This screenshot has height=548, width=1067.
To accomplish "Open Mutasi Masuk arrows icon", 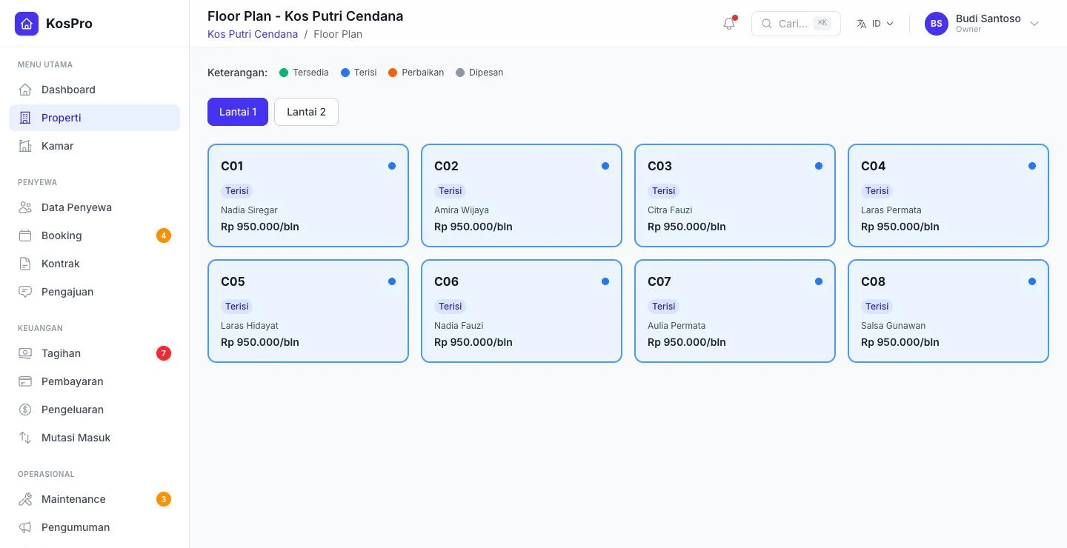I will tap(25, 438).
